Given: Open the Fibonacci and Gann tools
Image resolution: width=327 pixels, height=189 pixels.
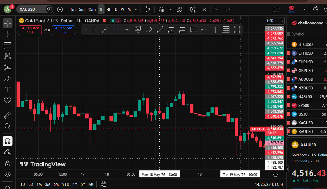Looking at the screenshot, I should (8, 45).
